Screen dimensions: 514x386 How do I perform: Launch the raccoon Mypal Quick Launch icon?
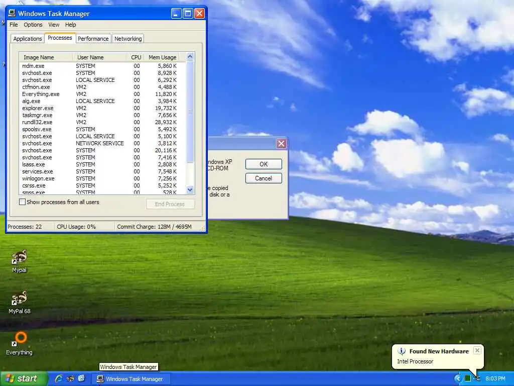[x=70, y=378]
